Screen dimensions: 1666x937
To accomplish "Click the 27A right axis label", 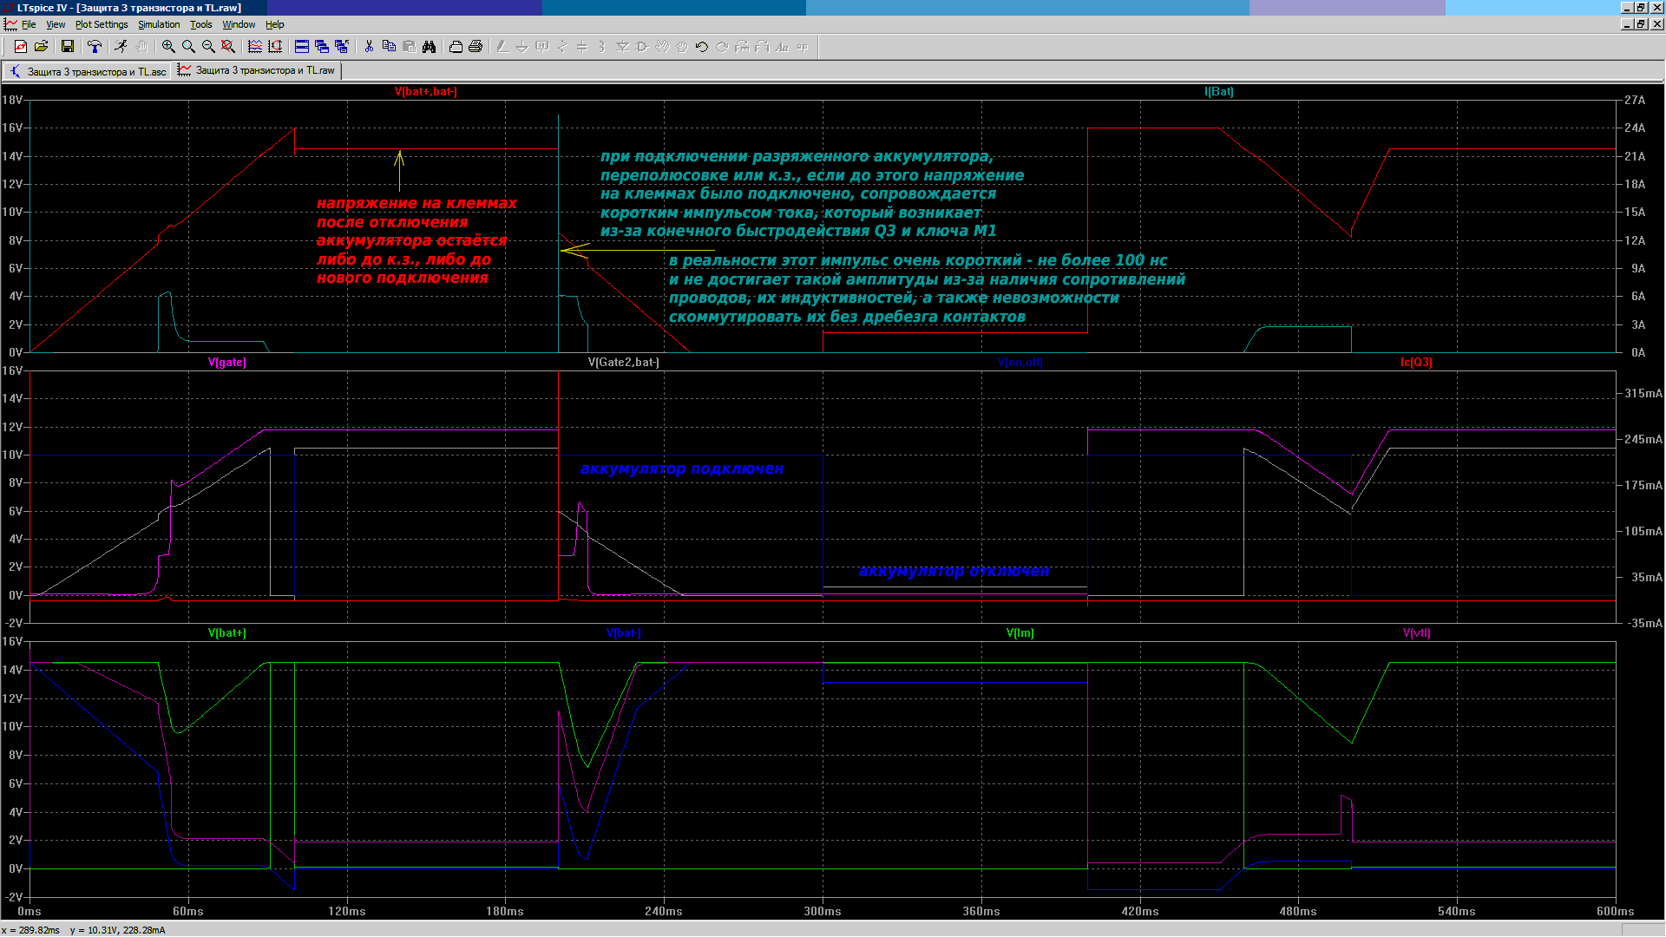I will (1635, 101).
